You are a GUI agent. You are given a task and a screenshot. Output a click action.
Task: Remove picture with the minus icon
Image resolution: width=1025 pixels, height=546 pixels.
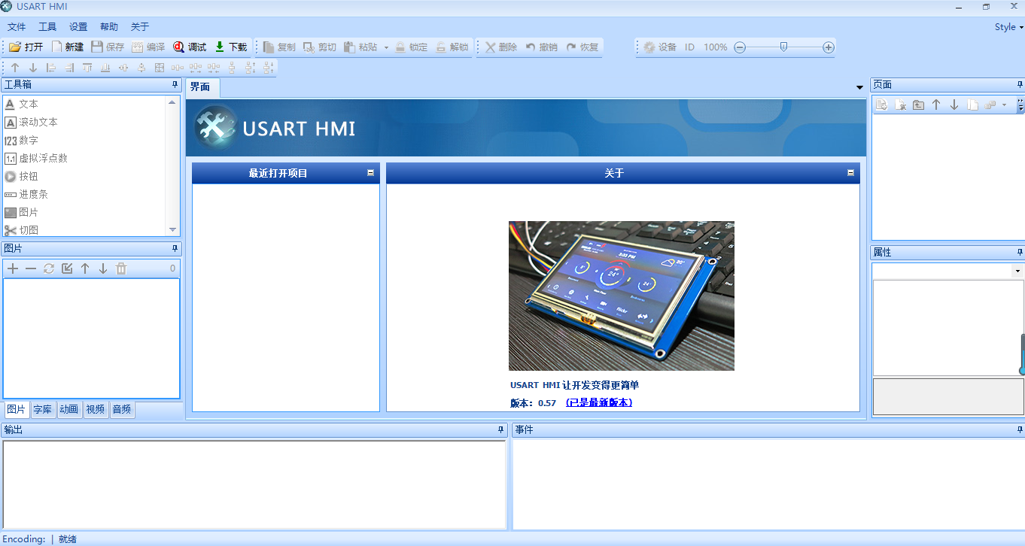pyautogui.click(x=31, y=268)
